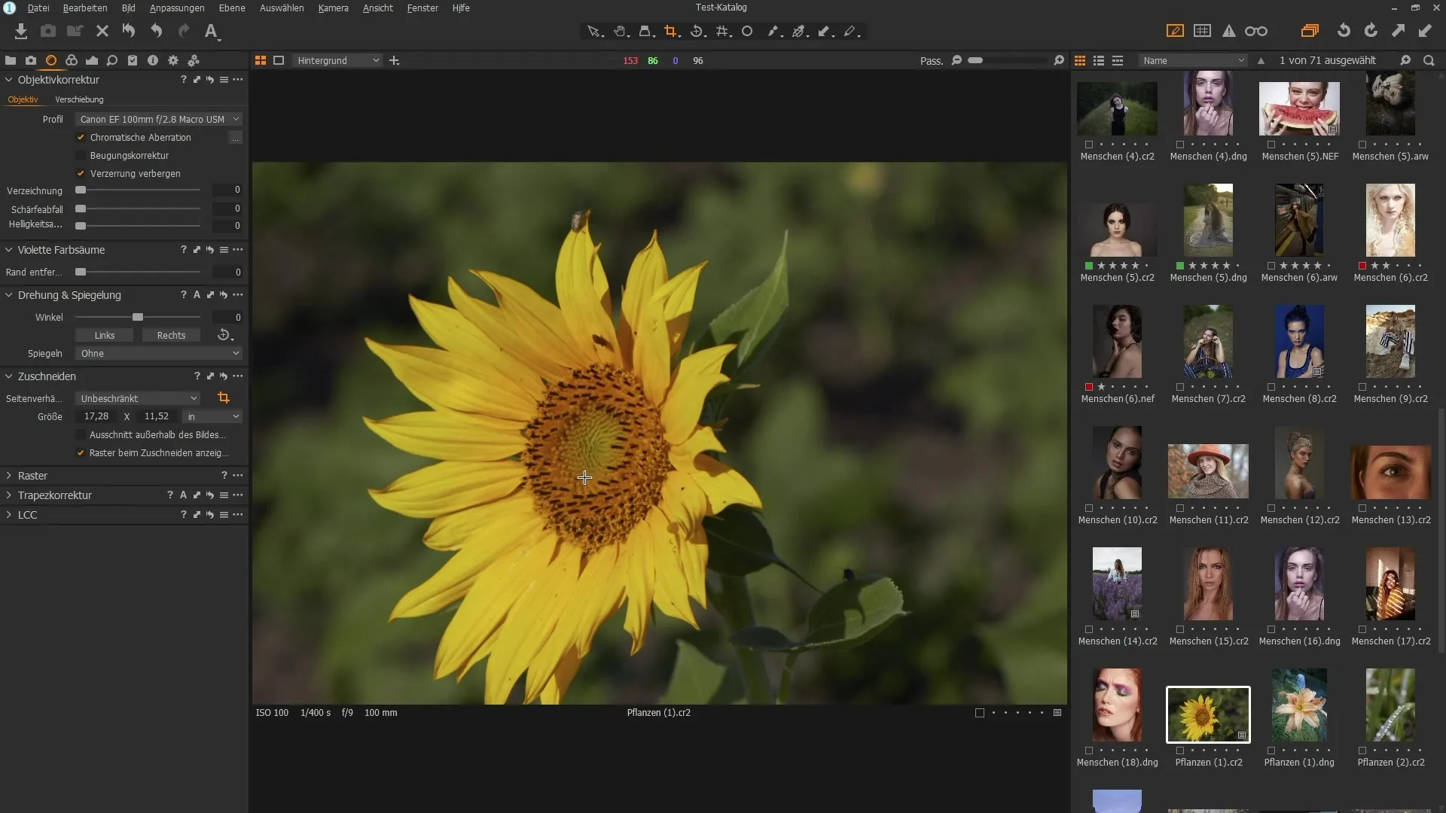Screen dimensions: 1446x813
Task: Open the Exposure histogram tool tab icon
Action: [92, 60]
